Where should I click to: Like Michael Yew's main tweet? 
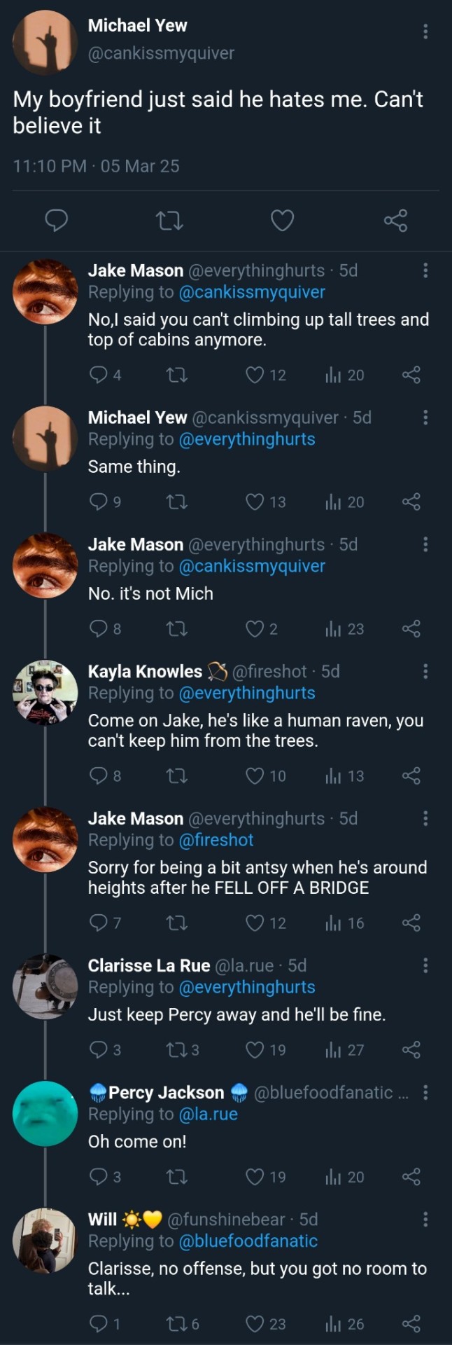point(282,221)
